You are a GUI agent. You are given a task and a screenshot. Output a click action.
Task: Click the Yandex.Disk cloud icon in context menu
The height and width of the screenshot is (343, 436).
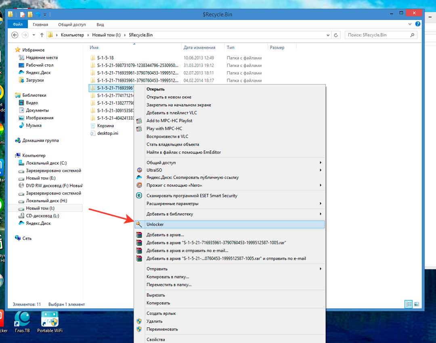tap(139, 177)
